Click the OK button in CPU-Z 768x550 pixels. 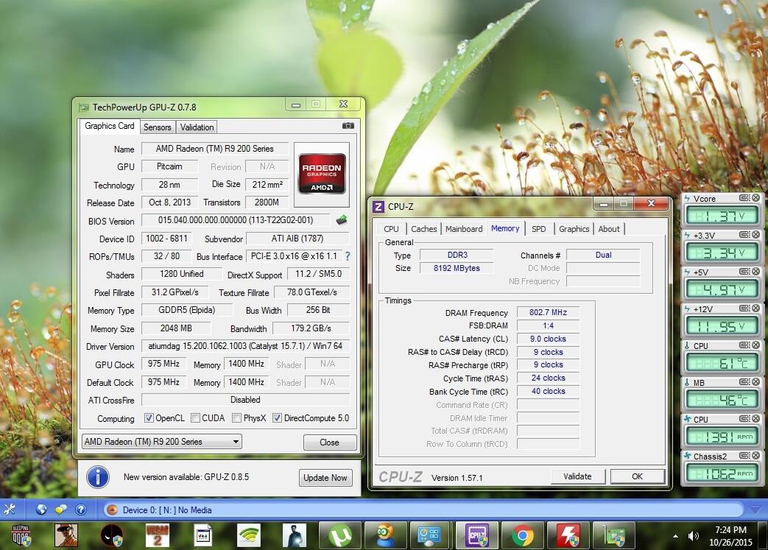[637, 476]
